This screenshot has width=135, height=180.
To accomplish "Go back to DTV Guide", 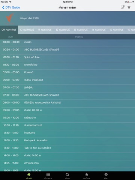I will [x=11, y=7].
